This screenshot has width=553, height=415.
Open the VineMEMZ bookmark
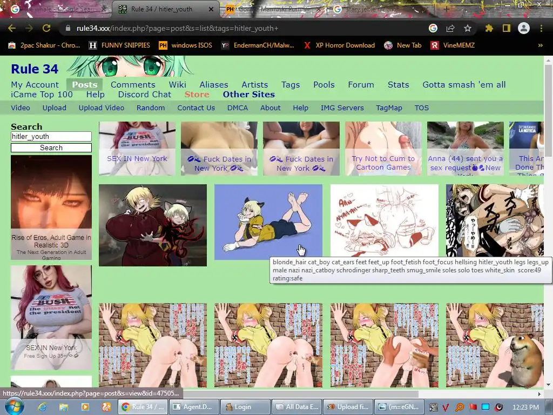tap(453, 45)
